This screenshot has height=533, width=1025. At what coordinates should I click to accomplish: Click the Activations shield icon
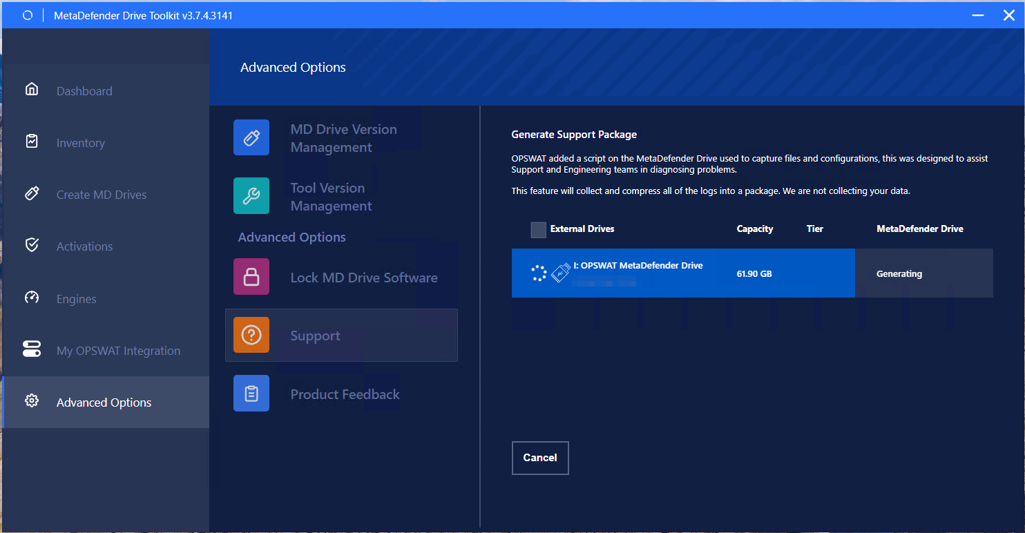(x=31, y=245)
